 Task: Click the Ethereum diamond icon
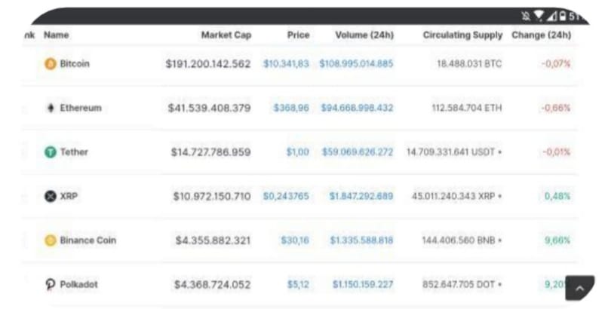pos(51,108)
